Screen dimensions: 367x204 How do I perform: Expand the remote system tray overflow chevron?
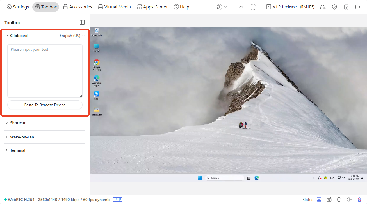click(314, 178)
